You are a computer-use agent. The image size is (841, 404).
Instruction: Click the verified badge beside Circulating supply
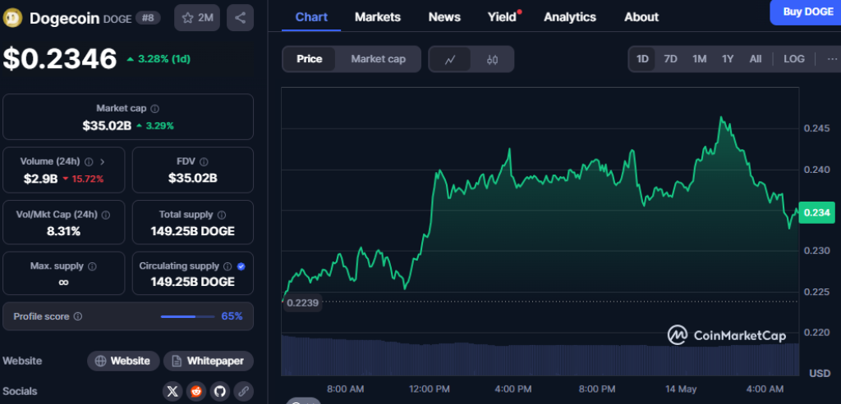tap(241, 266)
